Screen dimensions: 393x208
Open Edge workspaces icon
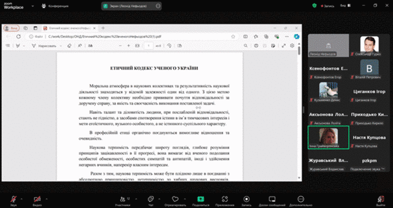tap(26, 28)
